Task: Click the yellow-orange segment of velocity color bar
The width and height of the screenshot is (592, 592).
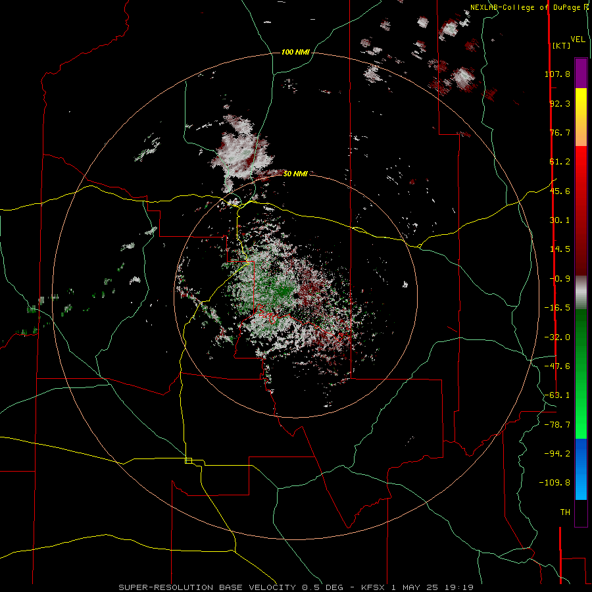Action: (x=581, y=117)
